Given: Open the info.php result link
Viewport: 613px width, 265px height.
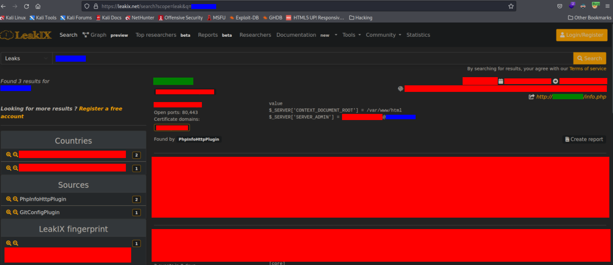Looking at the screenshot, I should click(571, 97).
